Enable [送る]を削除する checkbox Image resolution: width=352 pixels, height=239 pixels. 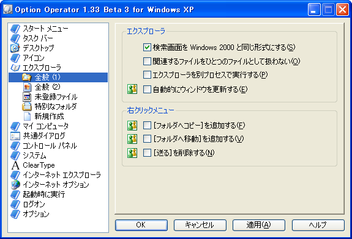(x=147, y=153)
